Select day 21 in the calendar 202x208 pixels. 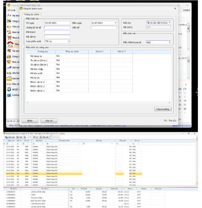point(185,105)
